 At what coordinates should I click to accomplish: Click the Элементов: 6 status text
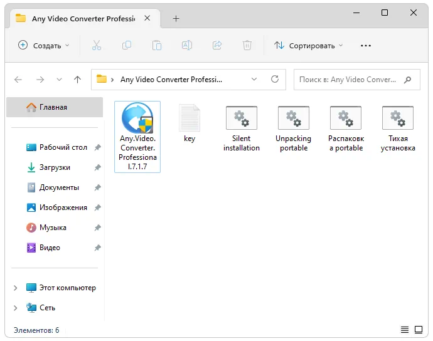point(36,330)
